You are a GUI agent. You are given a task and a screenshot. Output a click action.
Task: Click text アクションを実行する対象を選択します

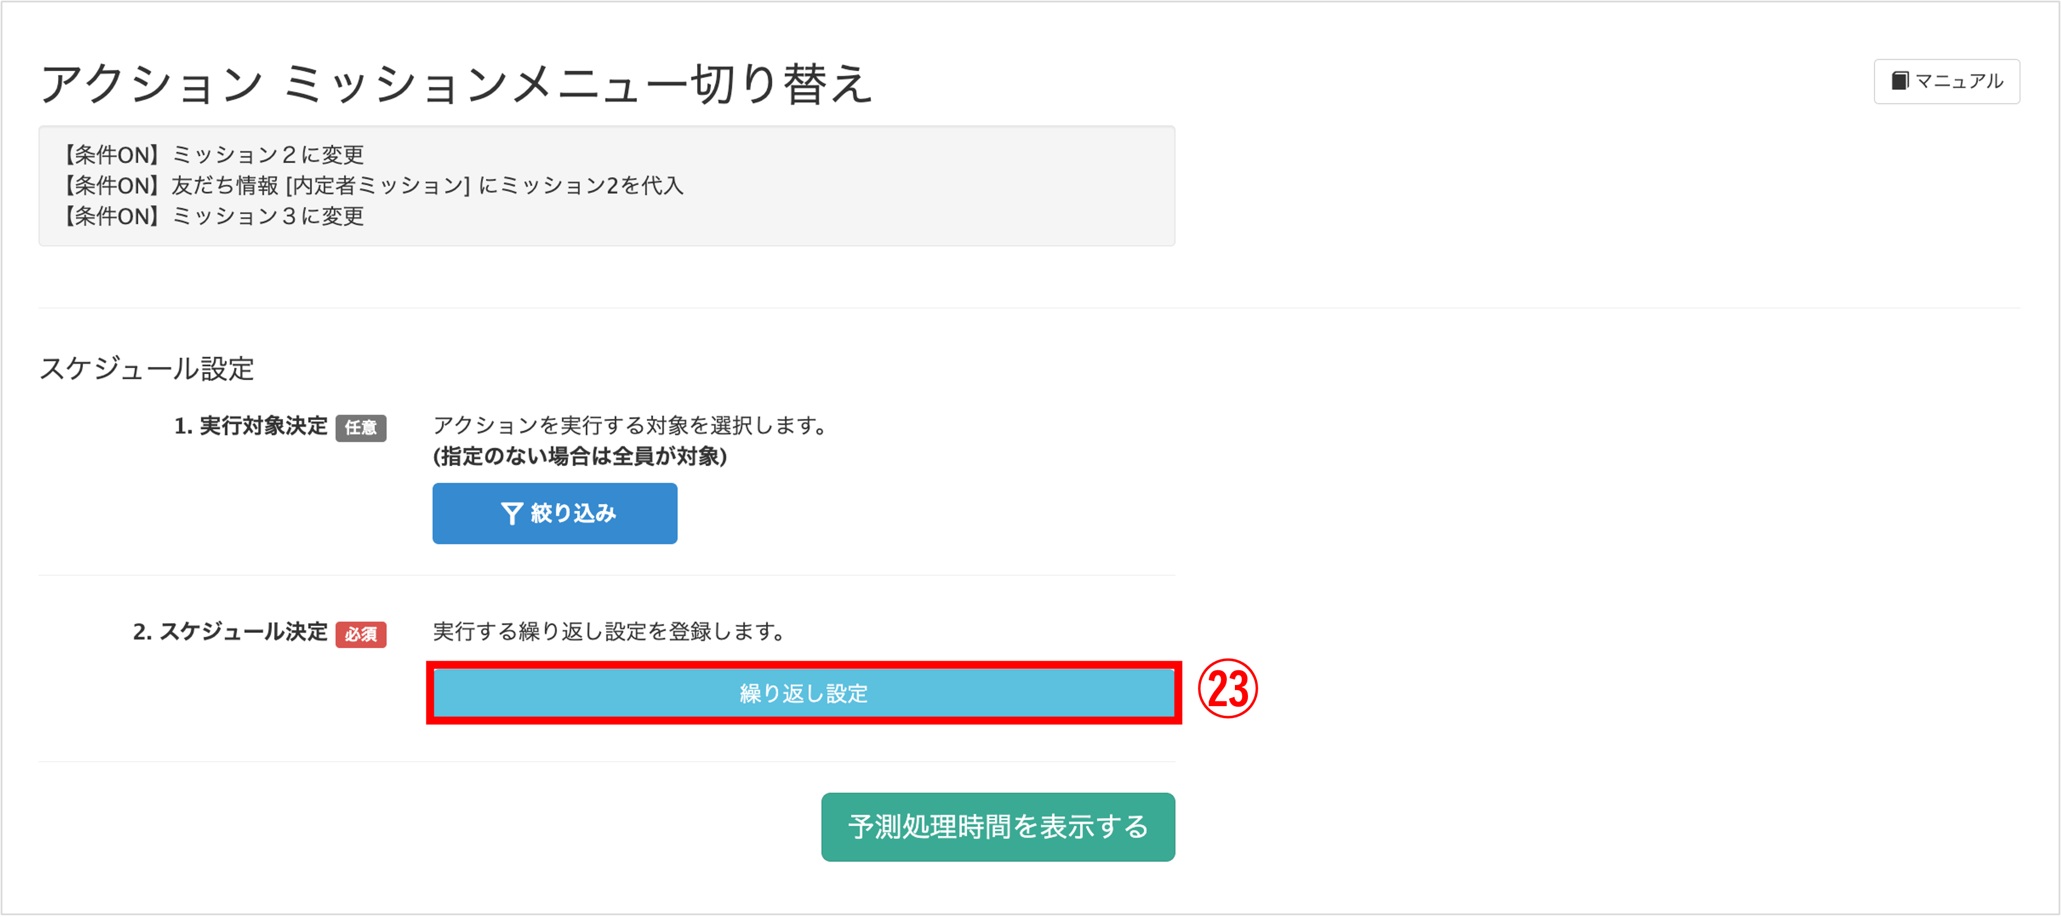point(631,426)
